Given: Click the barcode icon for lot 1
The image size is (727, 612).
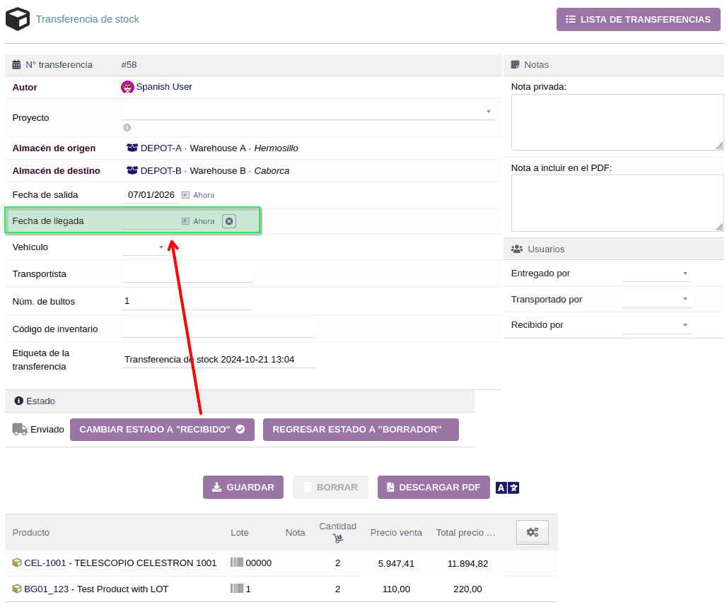Looking at the screenshot, I should (x=237, y=589).
